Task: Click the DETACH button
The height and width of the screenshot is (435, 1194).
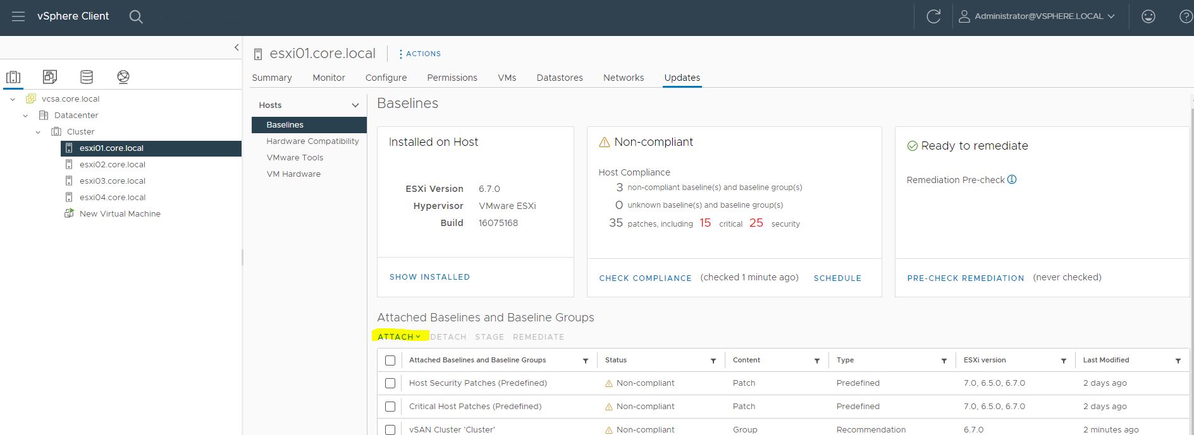Action: click(x=448, y=337)
